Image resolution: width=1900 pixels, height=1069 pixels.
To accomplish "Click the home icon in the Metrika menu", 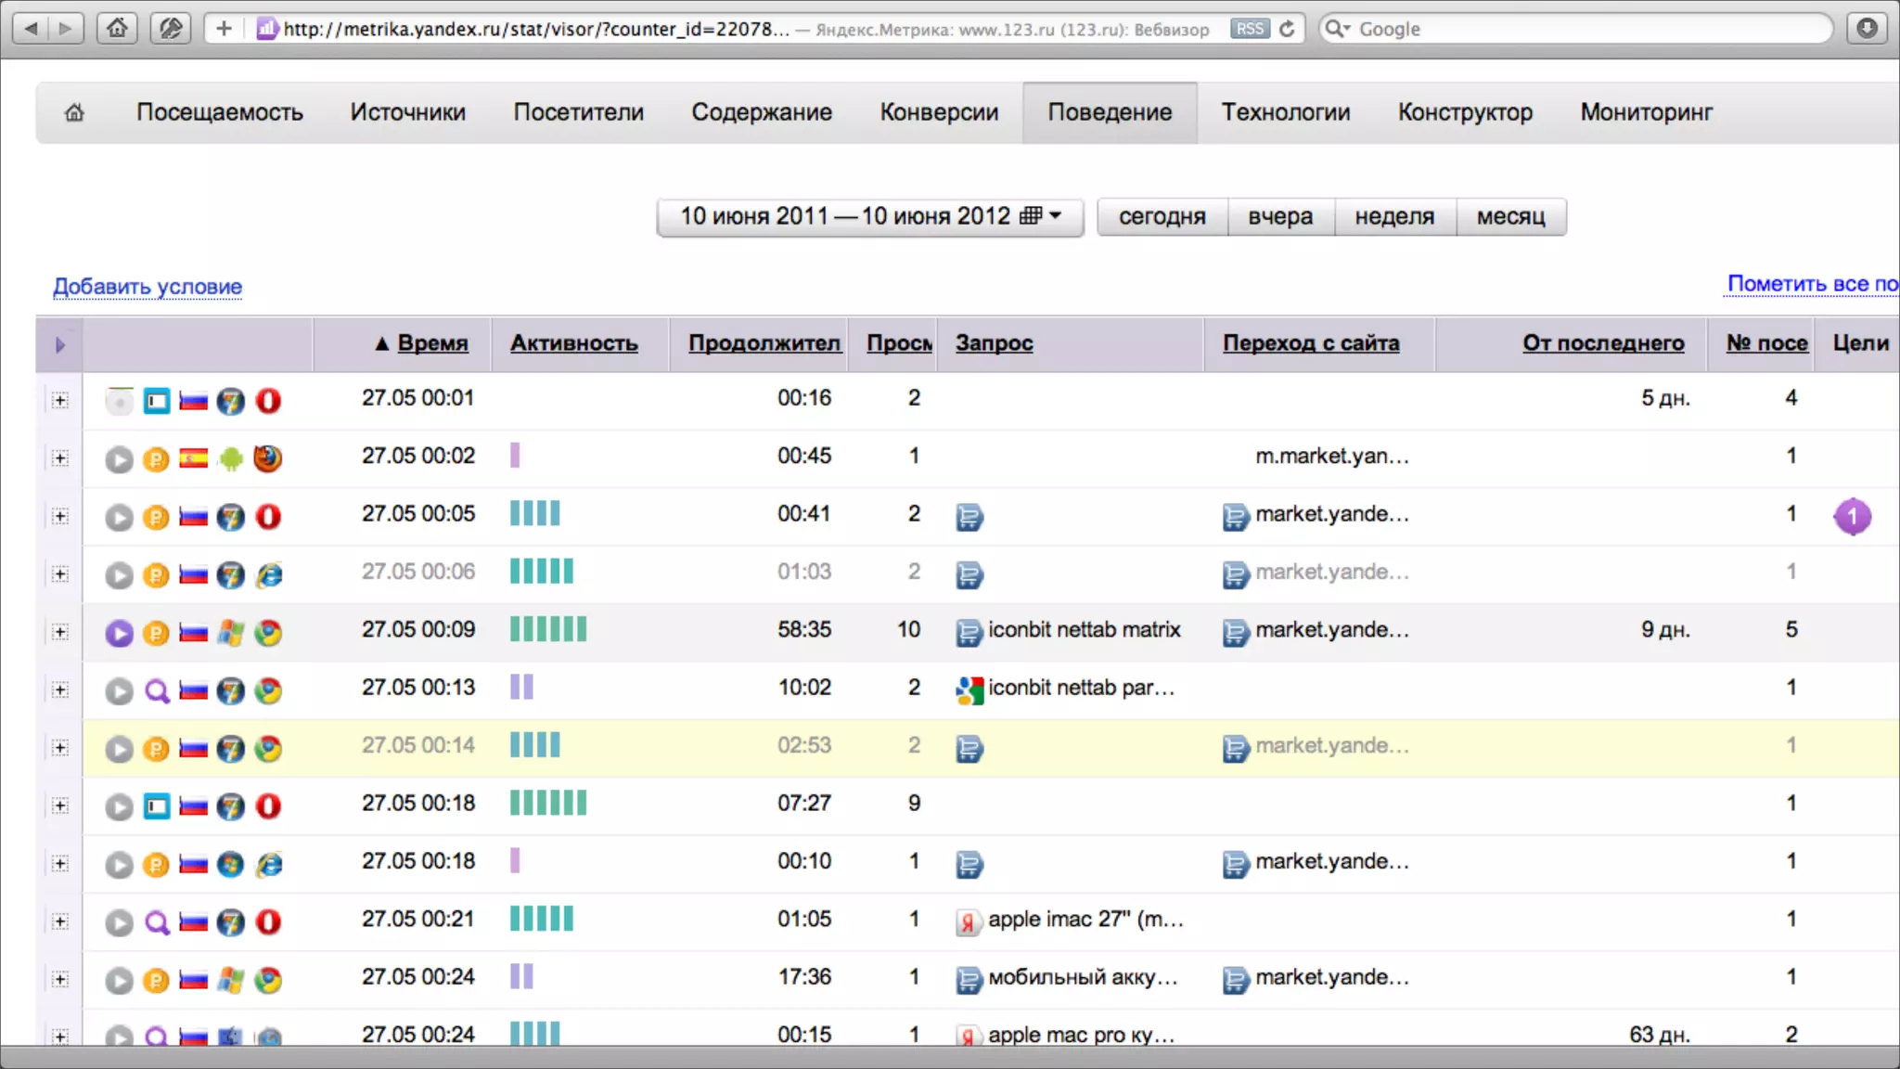I will (x=74, y=112).
